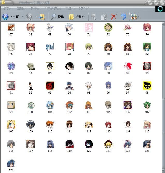
Task: Open the 我的最愛(A) menu
Action: (53, 9)
